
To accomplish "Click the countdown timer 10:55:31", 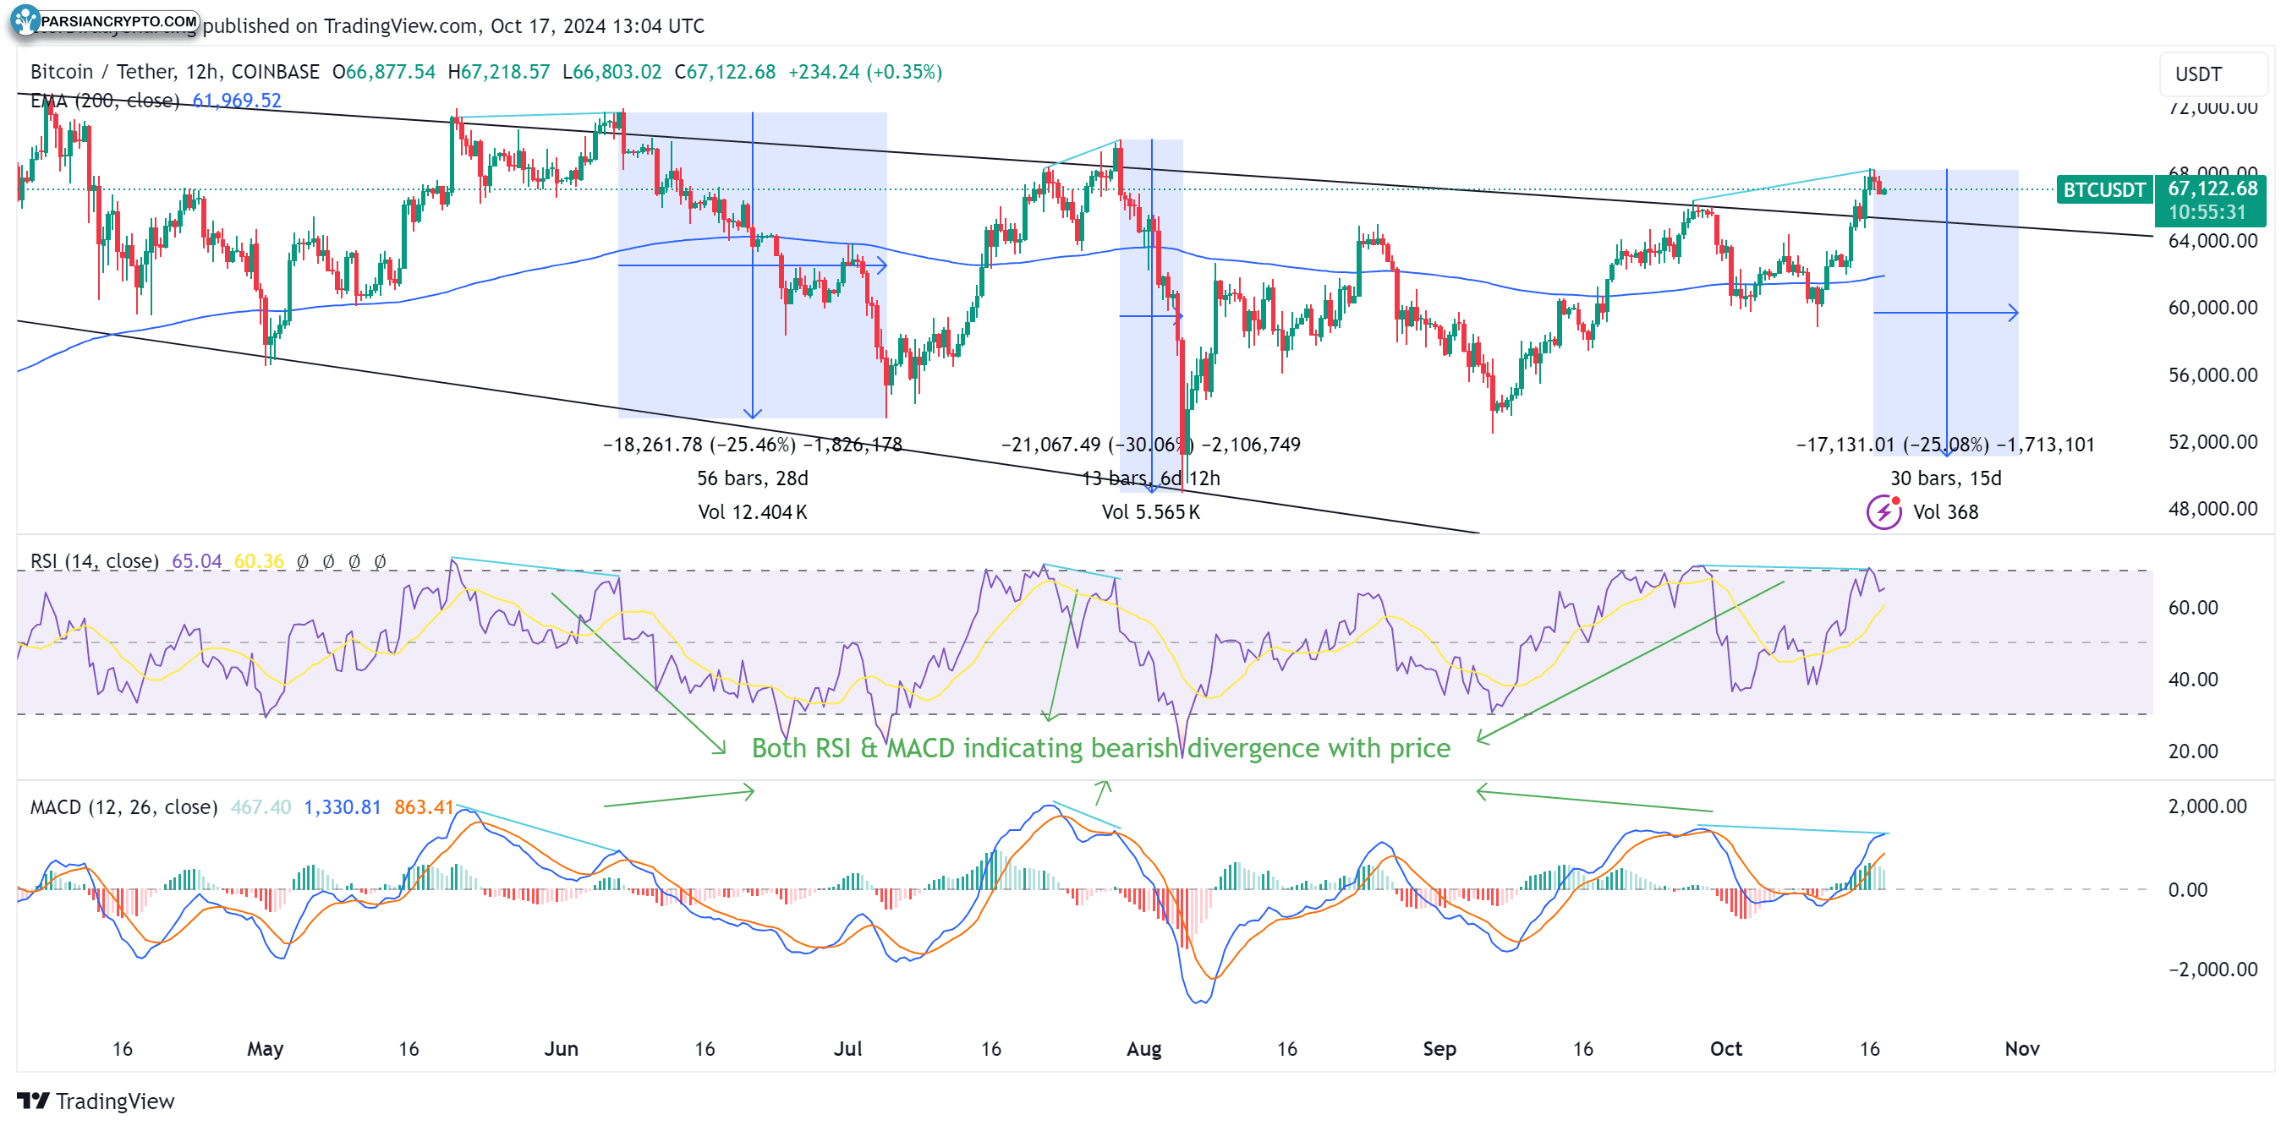I will point(2207,212).
